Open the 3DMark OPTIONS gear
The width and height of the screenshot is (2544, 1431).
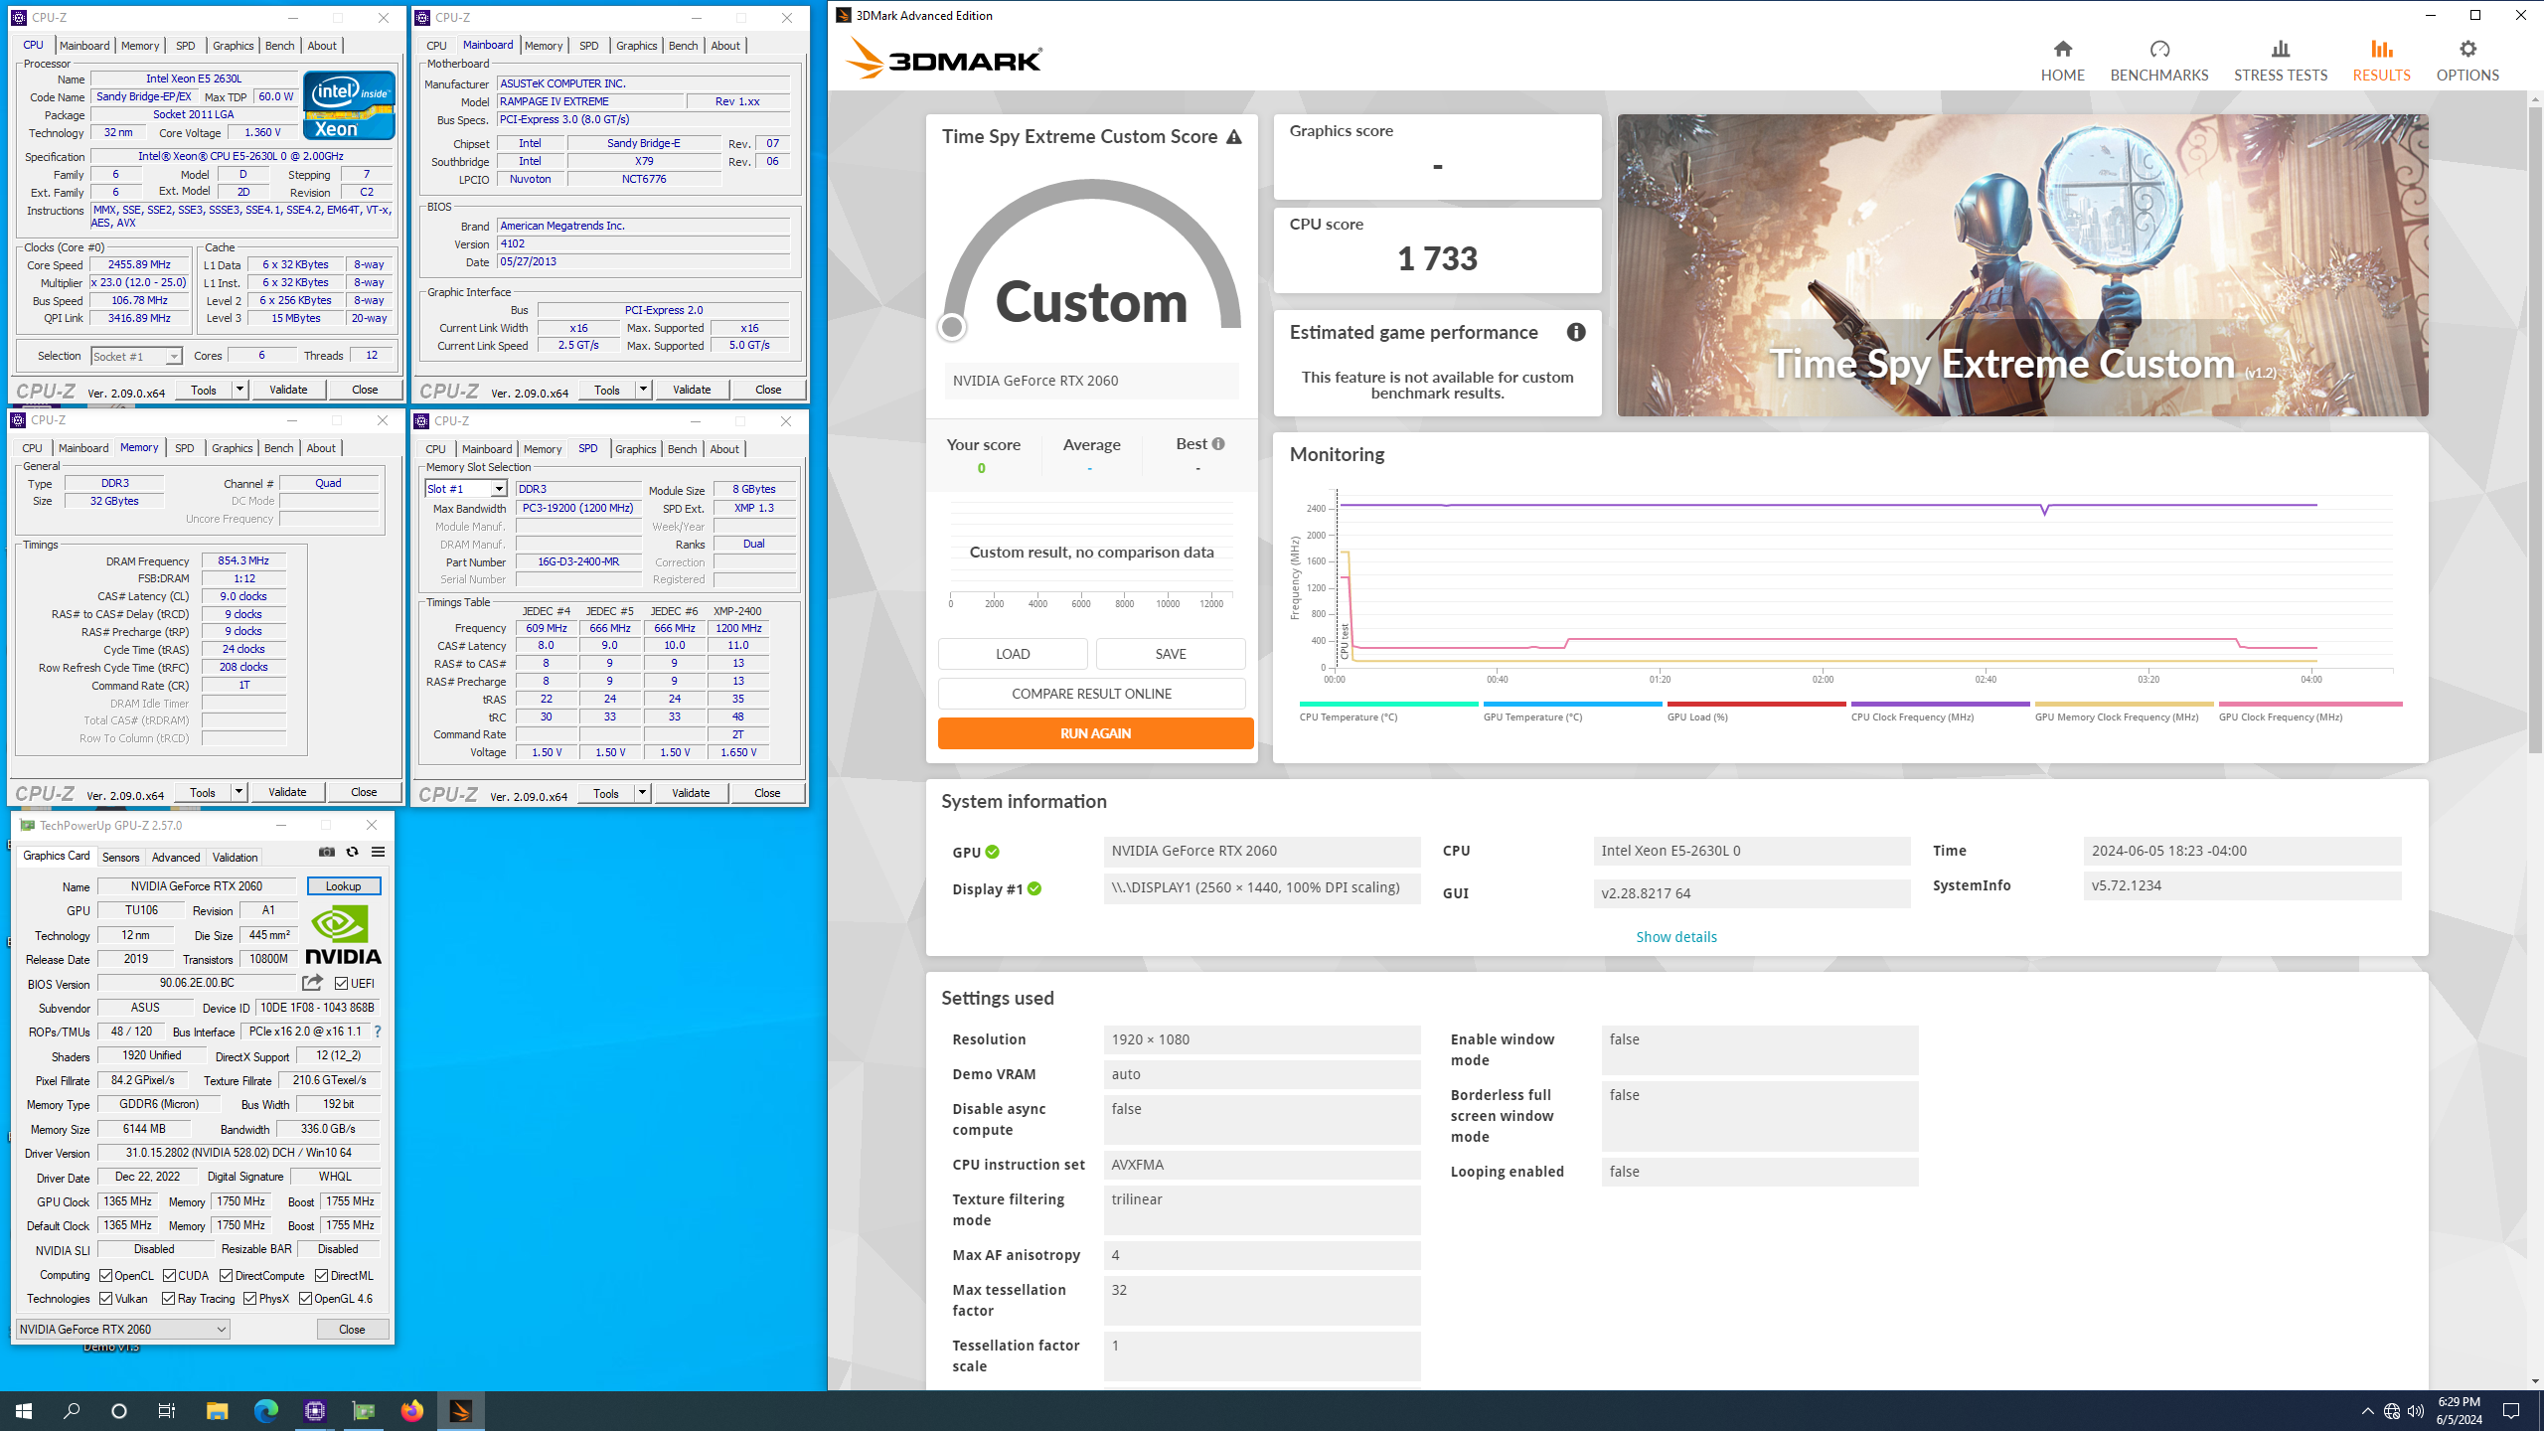click(2466, 61)
